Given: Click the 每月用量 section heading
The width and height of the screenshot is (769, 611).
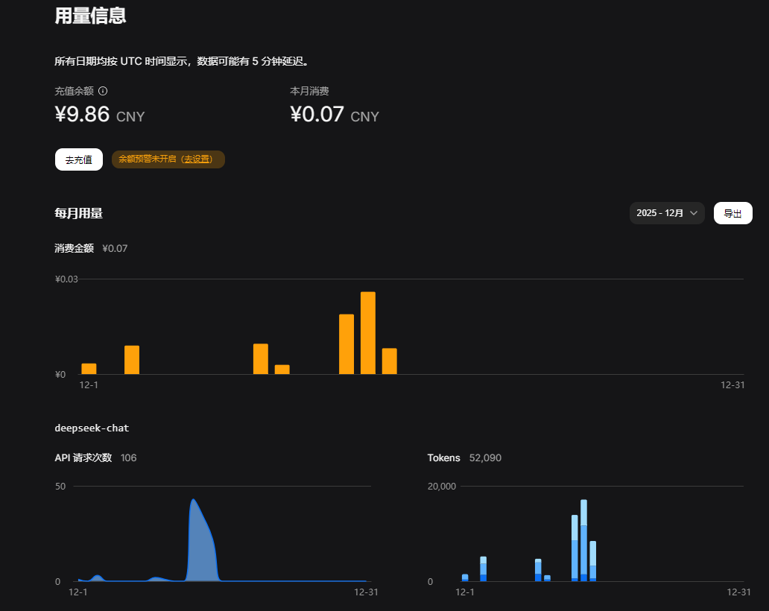Looking at the screenshot, I should (78, 213).
